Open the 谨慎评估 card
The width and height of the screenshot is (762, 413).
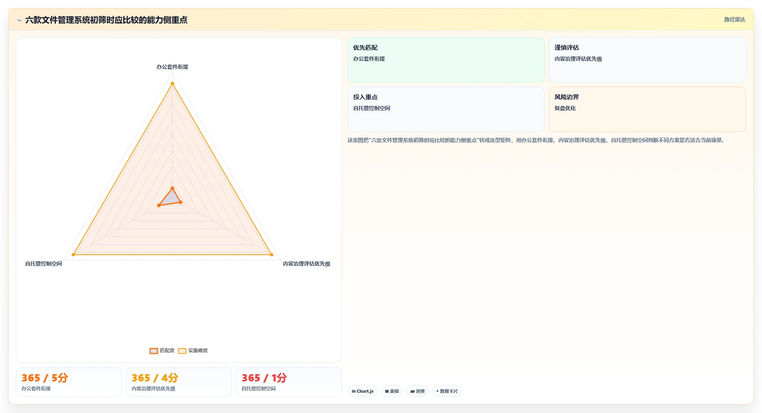[x=647, y=60]
